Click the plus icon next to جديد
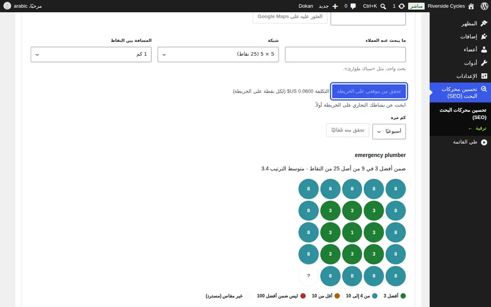The image size is (491, 307). click(x=335, y=6)
